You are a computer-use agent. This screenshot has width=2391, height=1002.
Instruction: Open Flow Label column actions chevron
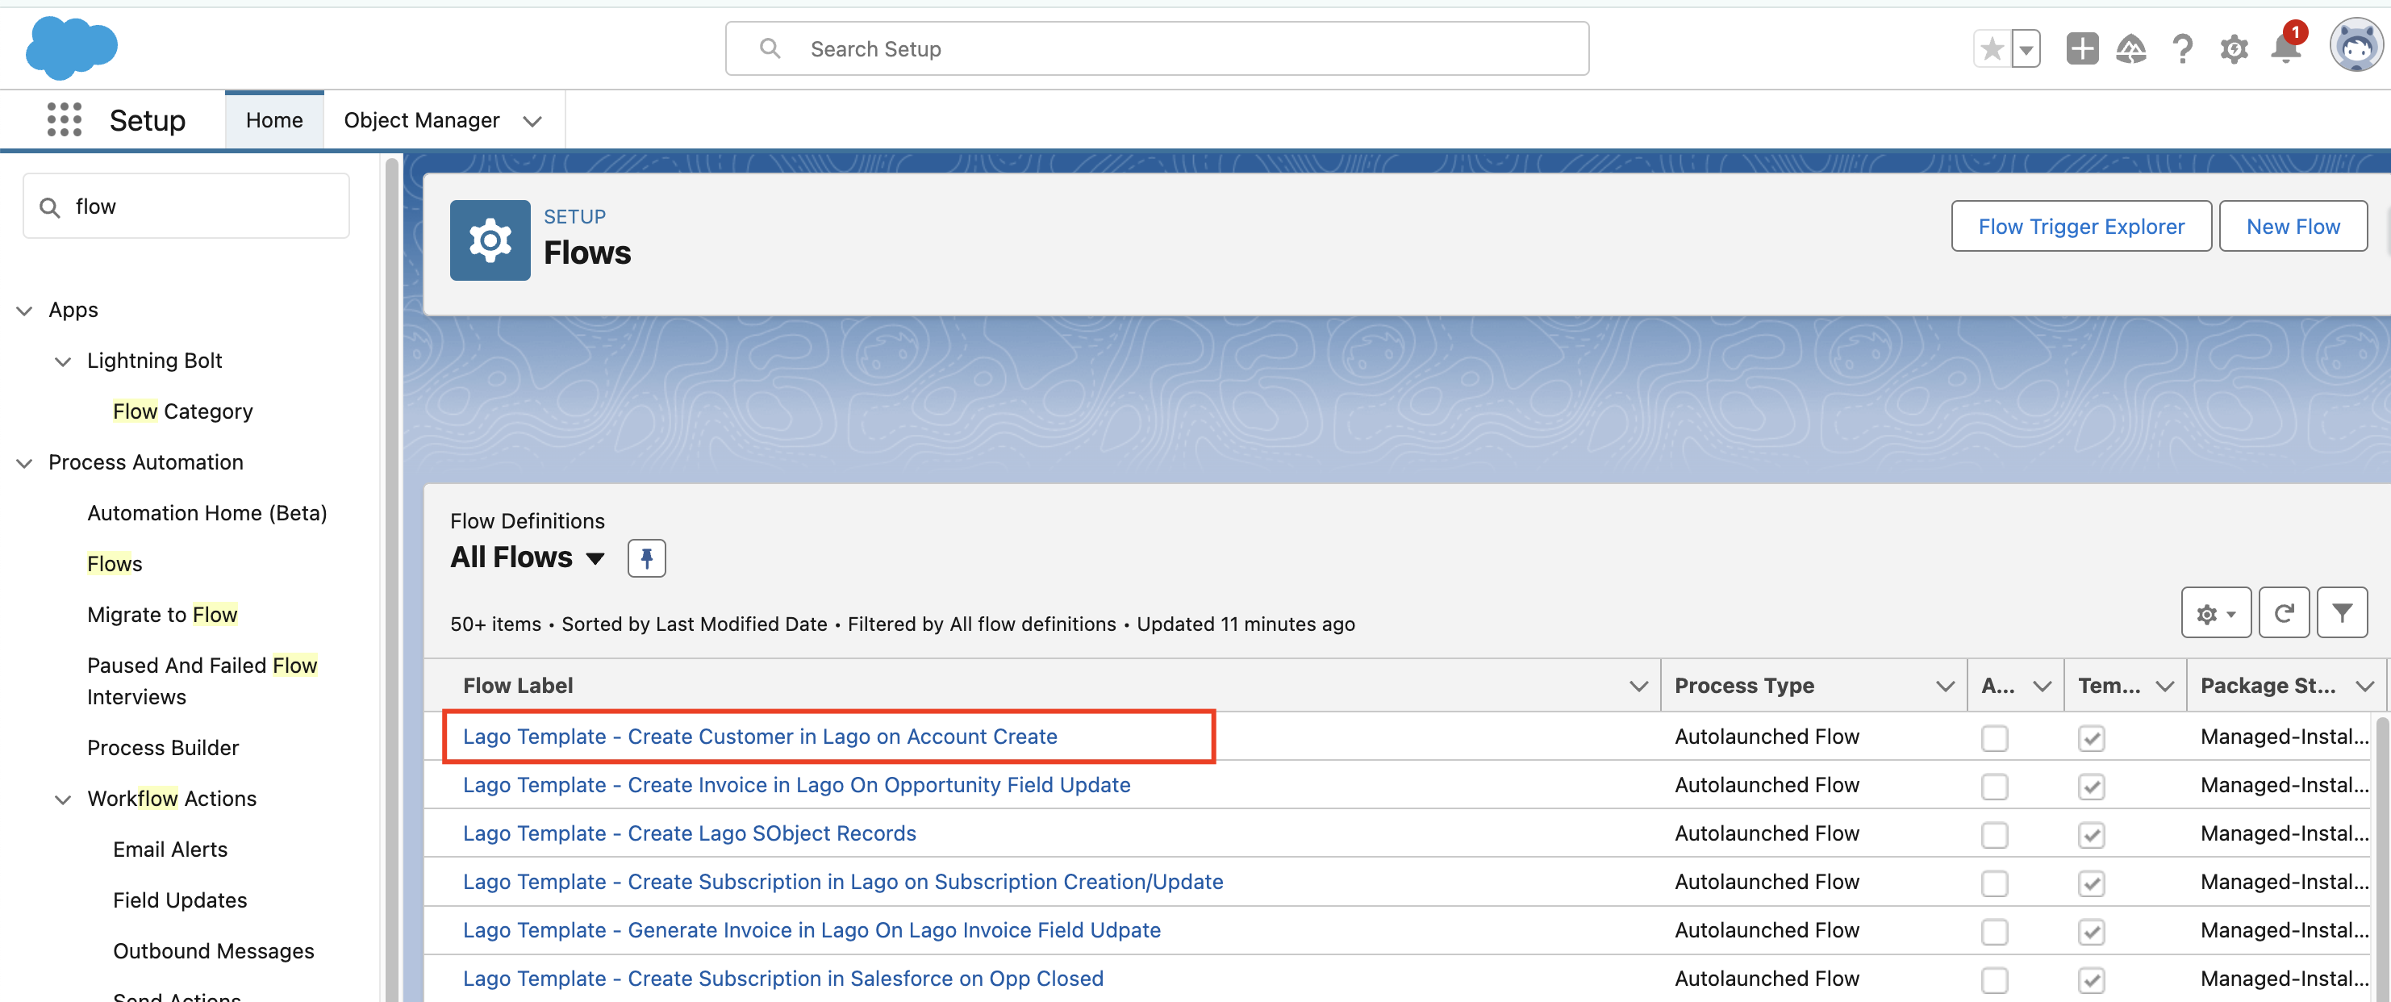click(1638, 687)
